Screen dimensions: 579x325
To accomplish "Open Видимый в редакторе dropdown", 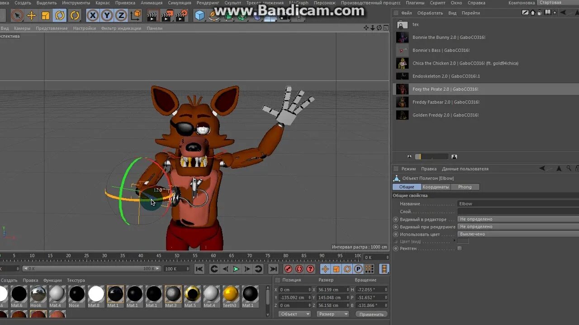I will point(519,219).
